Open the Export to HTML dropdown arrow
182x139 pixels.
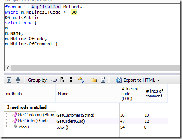[158, 80]
